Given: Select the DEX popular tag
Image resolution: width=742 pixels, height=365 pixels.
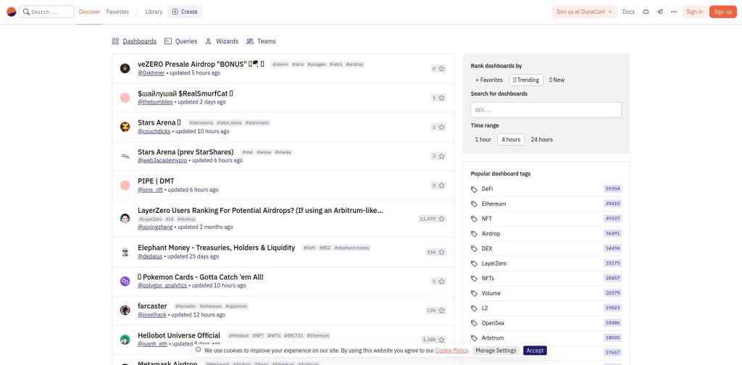Looking at the screenshot, I should click(487, 248).
